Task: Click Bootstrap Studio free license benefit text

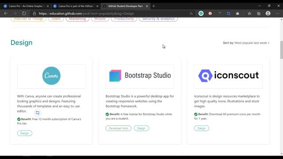Action: click(x=138, y=116)
